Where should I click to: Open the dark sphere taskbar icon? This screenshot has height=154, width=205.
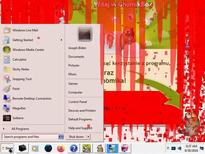click(48, 148)
